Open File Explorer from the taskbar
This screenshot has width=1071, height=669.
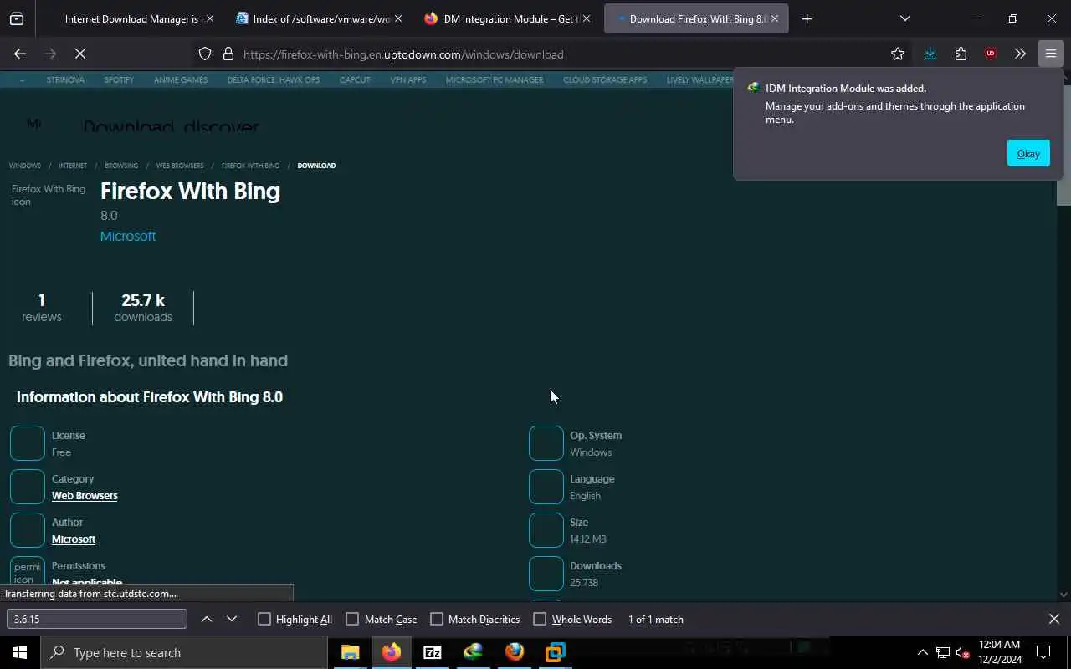[350, 652]
